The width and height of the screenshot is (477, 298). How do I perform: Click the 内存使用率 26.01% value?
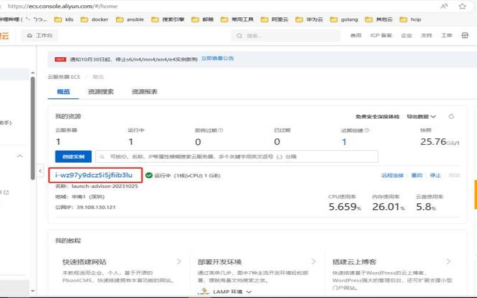pyautogui.click(x=389, y=207)
